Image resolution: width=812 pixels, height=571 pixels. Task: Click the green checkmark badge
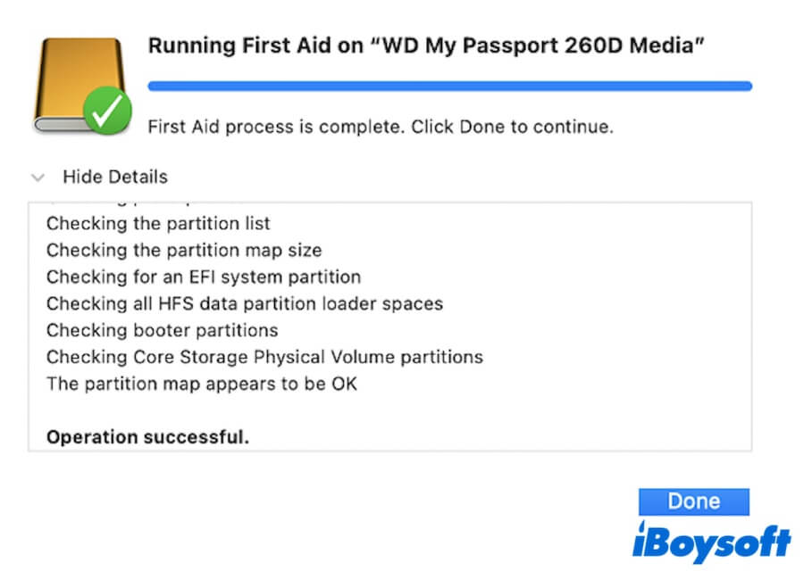tap(108, 112)
